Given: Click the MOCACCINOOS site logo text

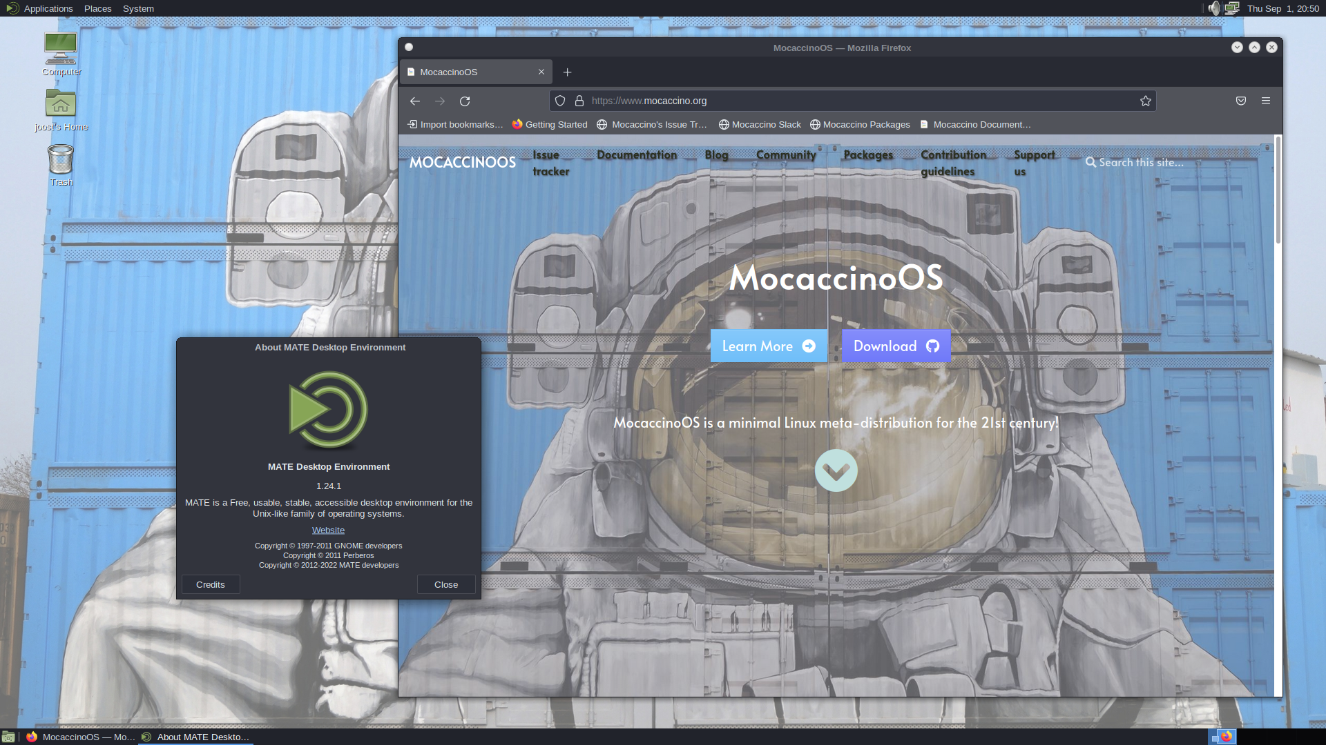Looking at the screenshot, I should (x=463, y=162).
